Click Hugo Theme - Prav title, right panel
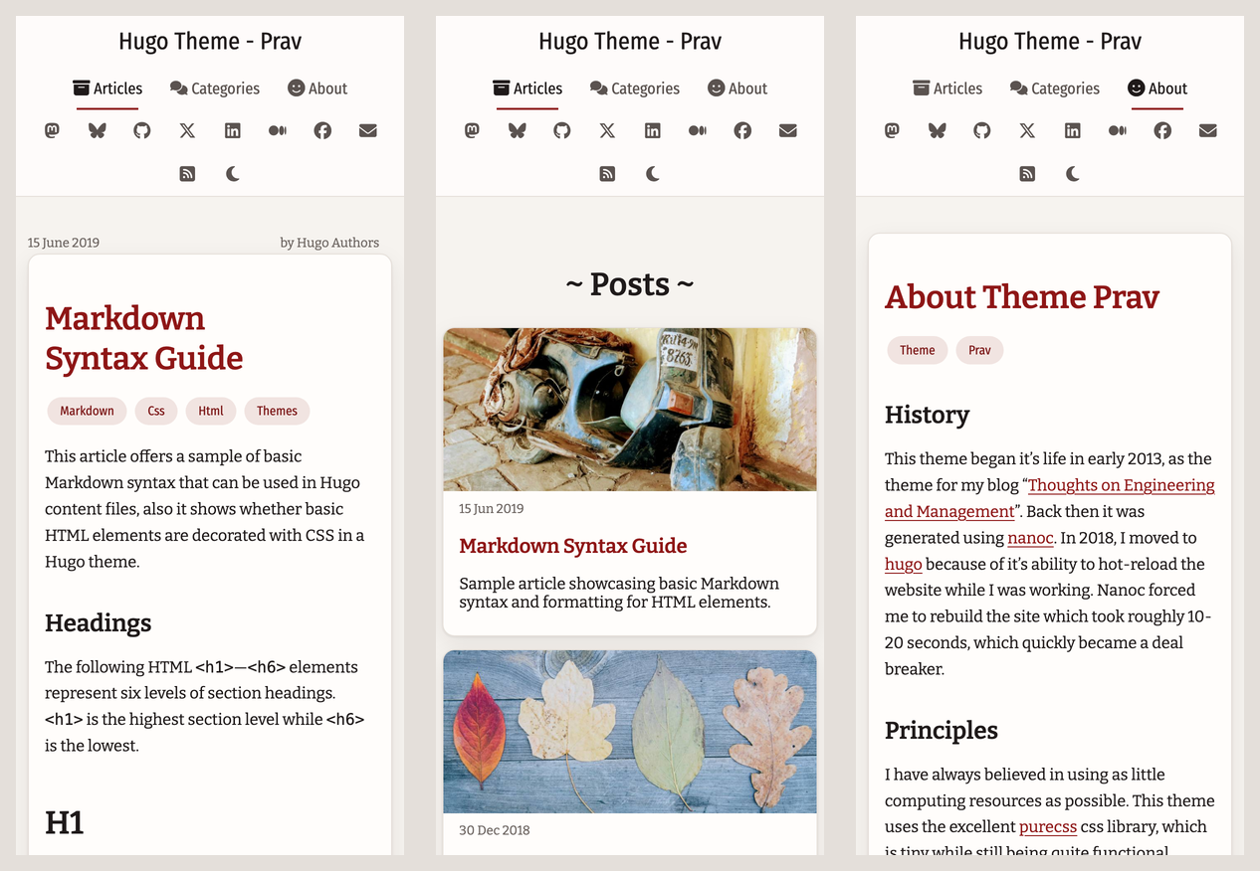Image resolution: width=1260 pixels, height=871 pixels. 1050,42
